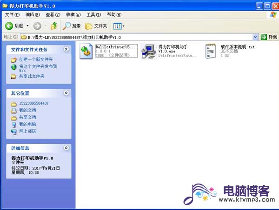Image resolution: width=279 pixels, height=210 pixels.
Task: Open 共享文档 link
Action: pyautogui.click(x=27, y=117)
